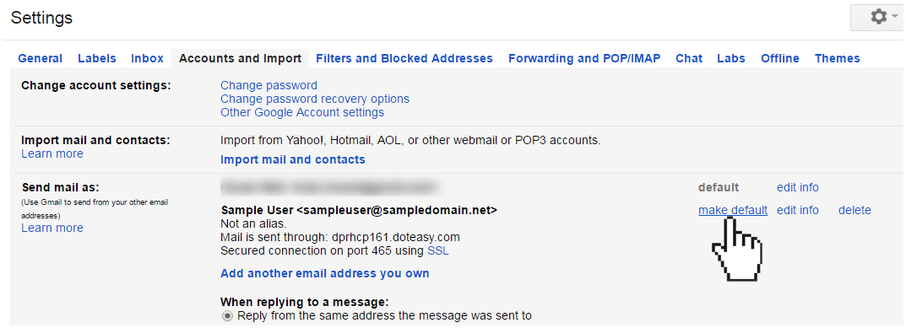
Task: Open Forwarding and POP/IMAP tab
Action: point(584,58)
